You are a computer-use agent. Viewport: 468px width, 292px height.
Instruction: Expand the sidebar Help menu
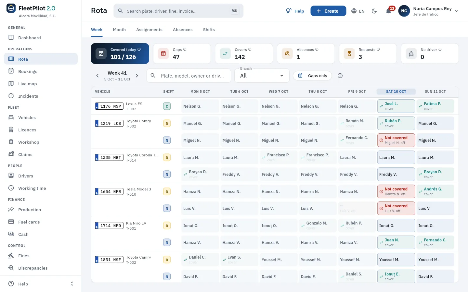coord(41,284)
